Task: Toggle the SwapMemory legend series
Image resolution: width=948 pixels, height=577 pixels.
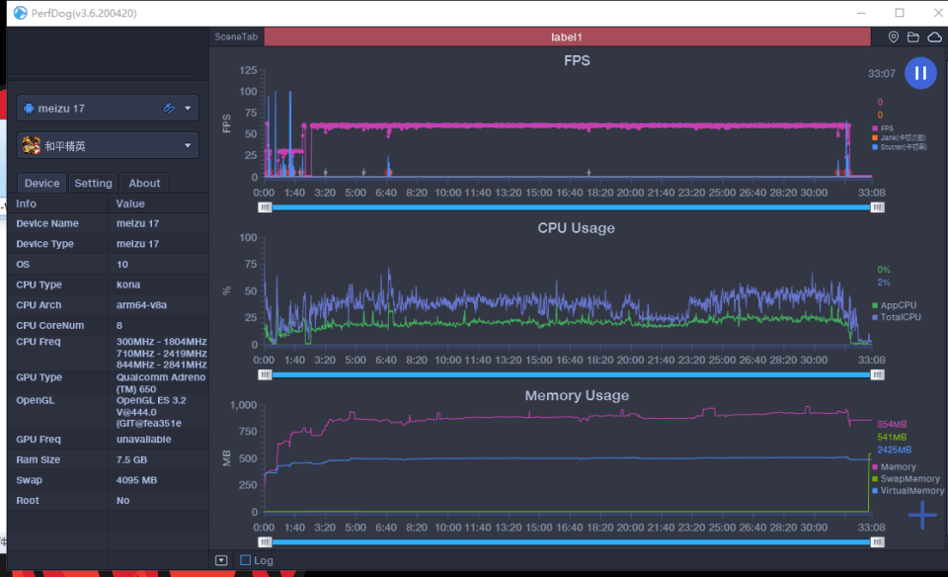Action: [x=906, y=478]
